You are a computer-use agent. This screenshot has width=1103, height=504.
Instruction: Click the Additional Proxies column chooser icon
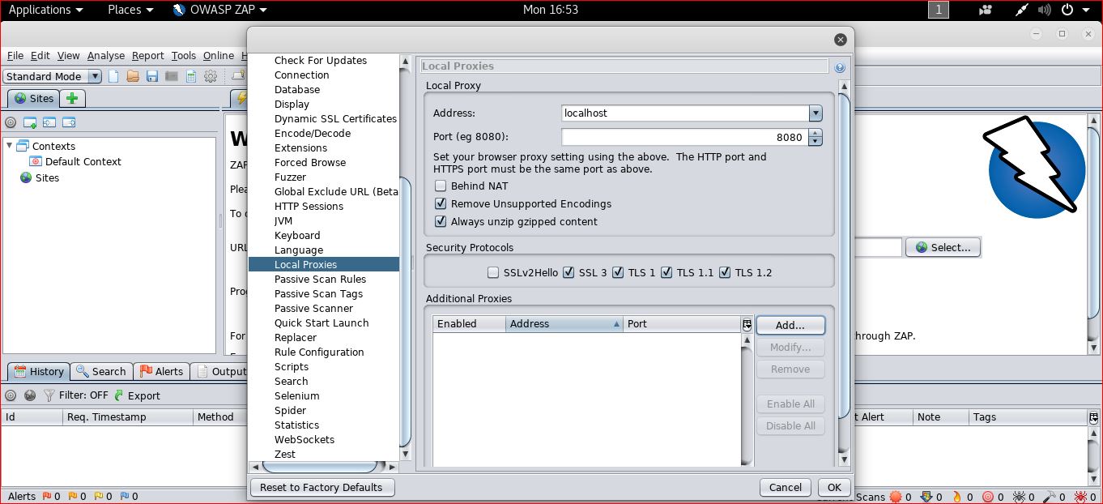click(747, 324)
